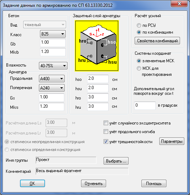
Task: Click the yellow reinforcement cover diagram image
Action: pyautogui.click(x=97, y=46)
